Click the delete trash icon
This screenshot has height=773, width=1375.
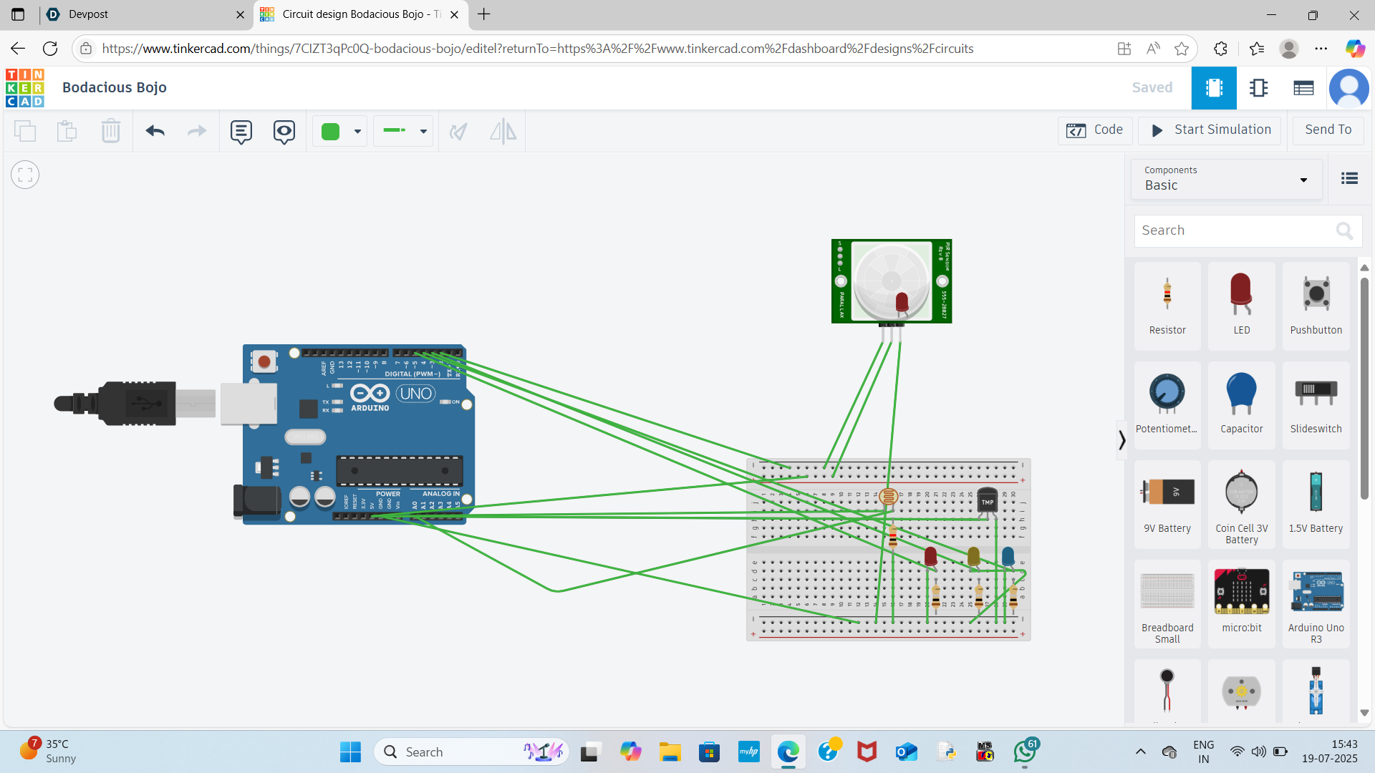(x=110, y=131)
